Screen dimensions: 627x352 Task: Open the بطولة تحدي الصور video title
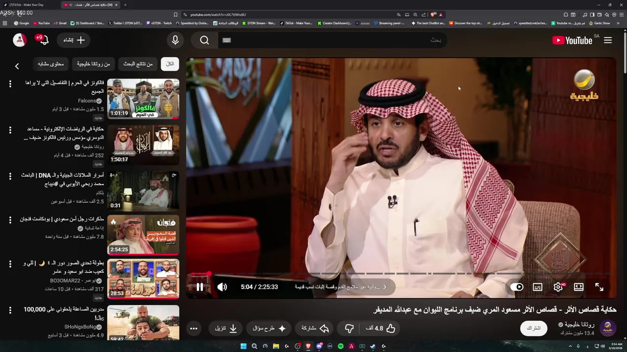[x=64, y=267]
